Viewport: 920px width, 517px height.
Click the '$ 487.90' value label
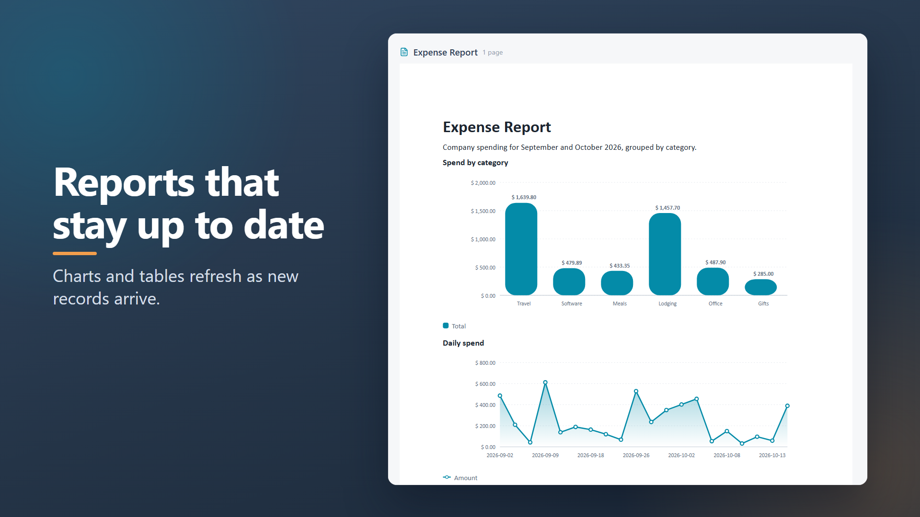(715, 262)
